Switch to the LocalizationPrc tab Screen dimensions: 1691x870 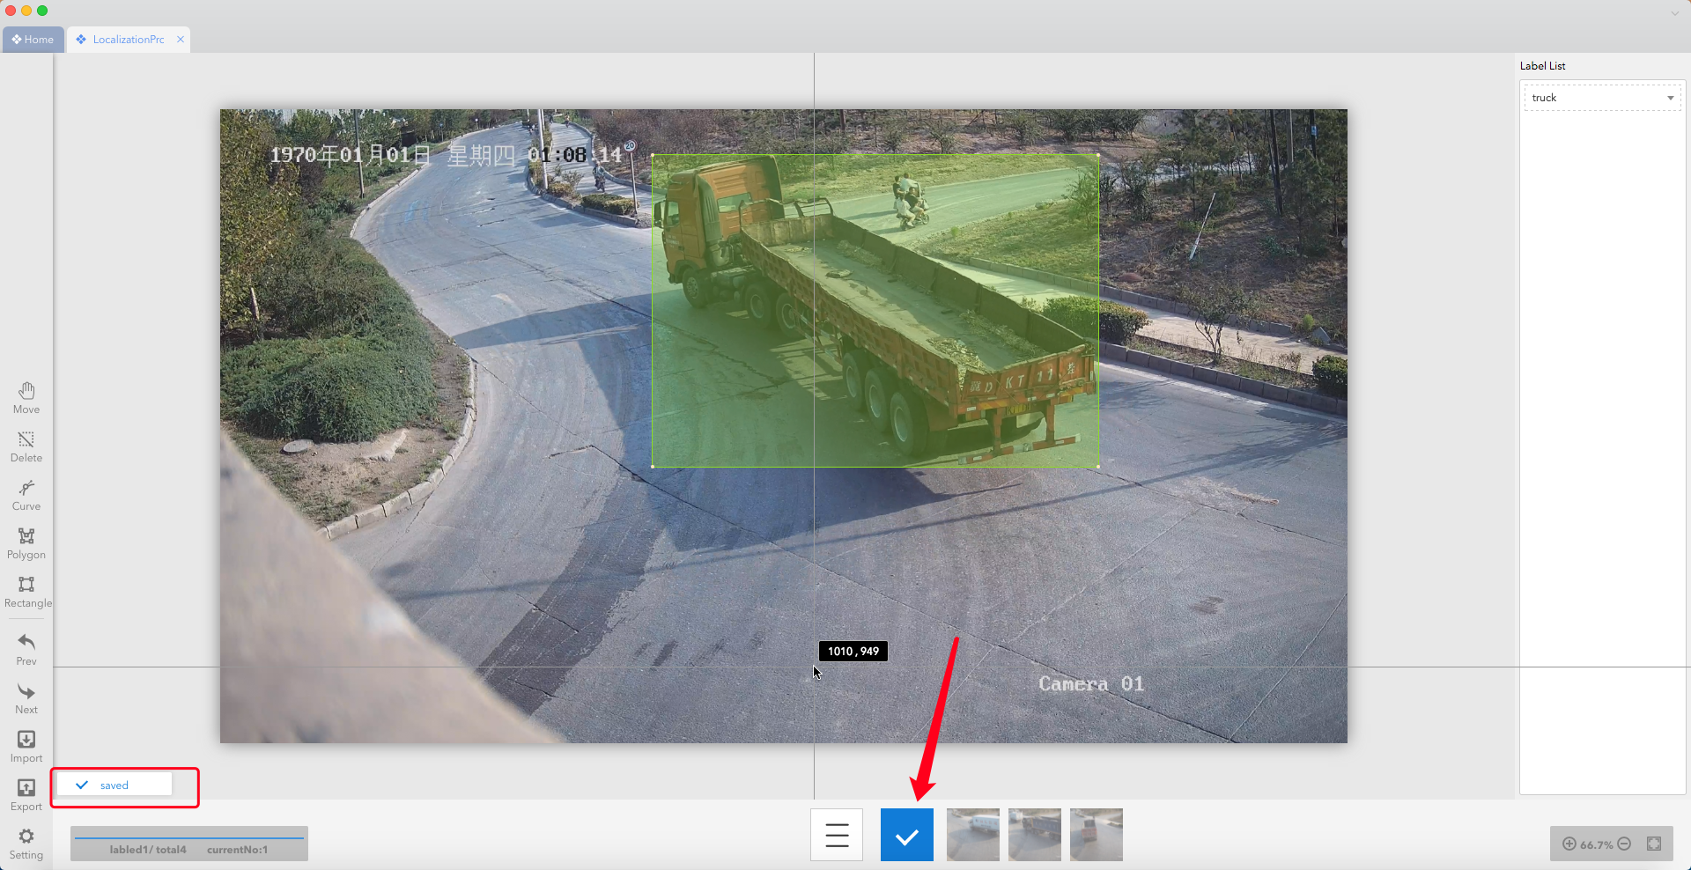point(129,40)
